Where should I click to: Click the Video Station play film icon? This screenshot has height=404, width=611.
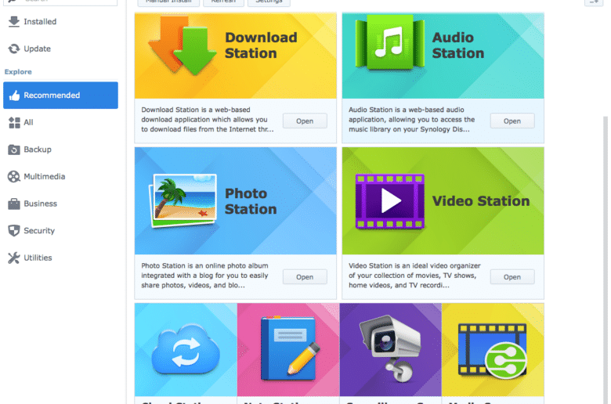click(x=389, y=200)
